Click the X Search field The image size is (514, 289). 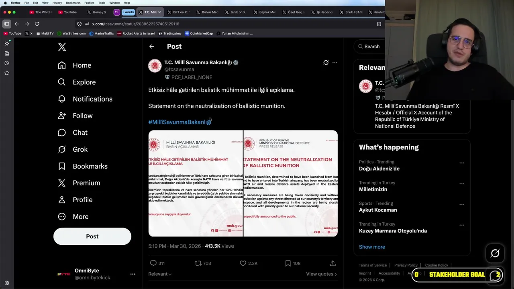(x=371, y=47)
